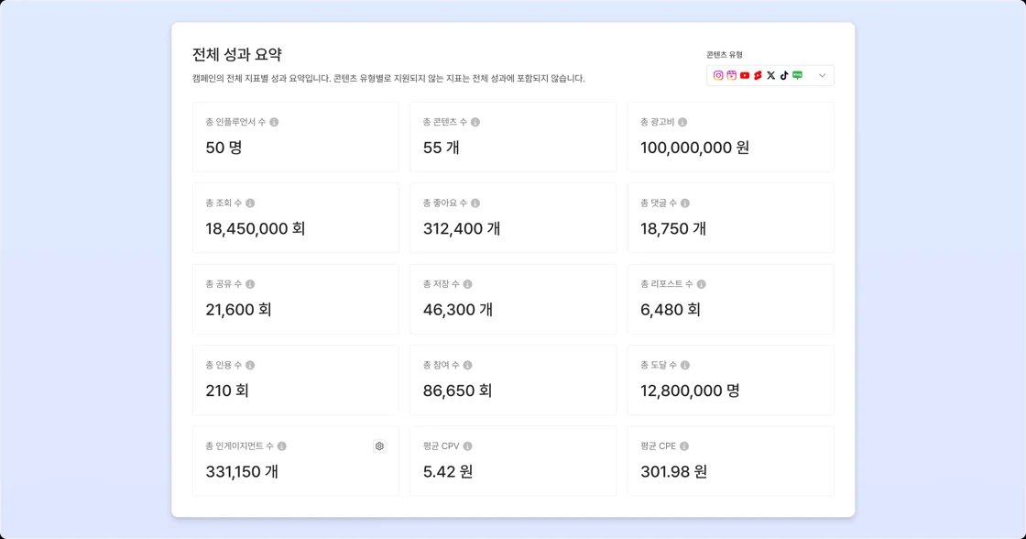
Task: Click info icon next to 총 저장 수
Action: pos(467,284)
